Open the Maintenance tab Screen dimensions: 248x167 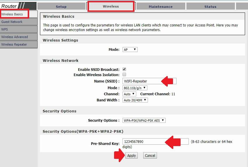[160, 6]
